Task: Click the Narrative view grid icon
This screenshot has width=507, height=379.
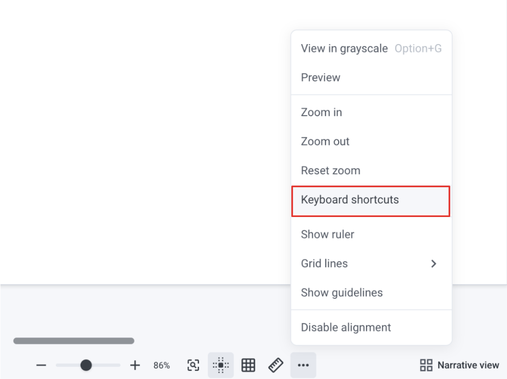Action: (x=426, y=365)
